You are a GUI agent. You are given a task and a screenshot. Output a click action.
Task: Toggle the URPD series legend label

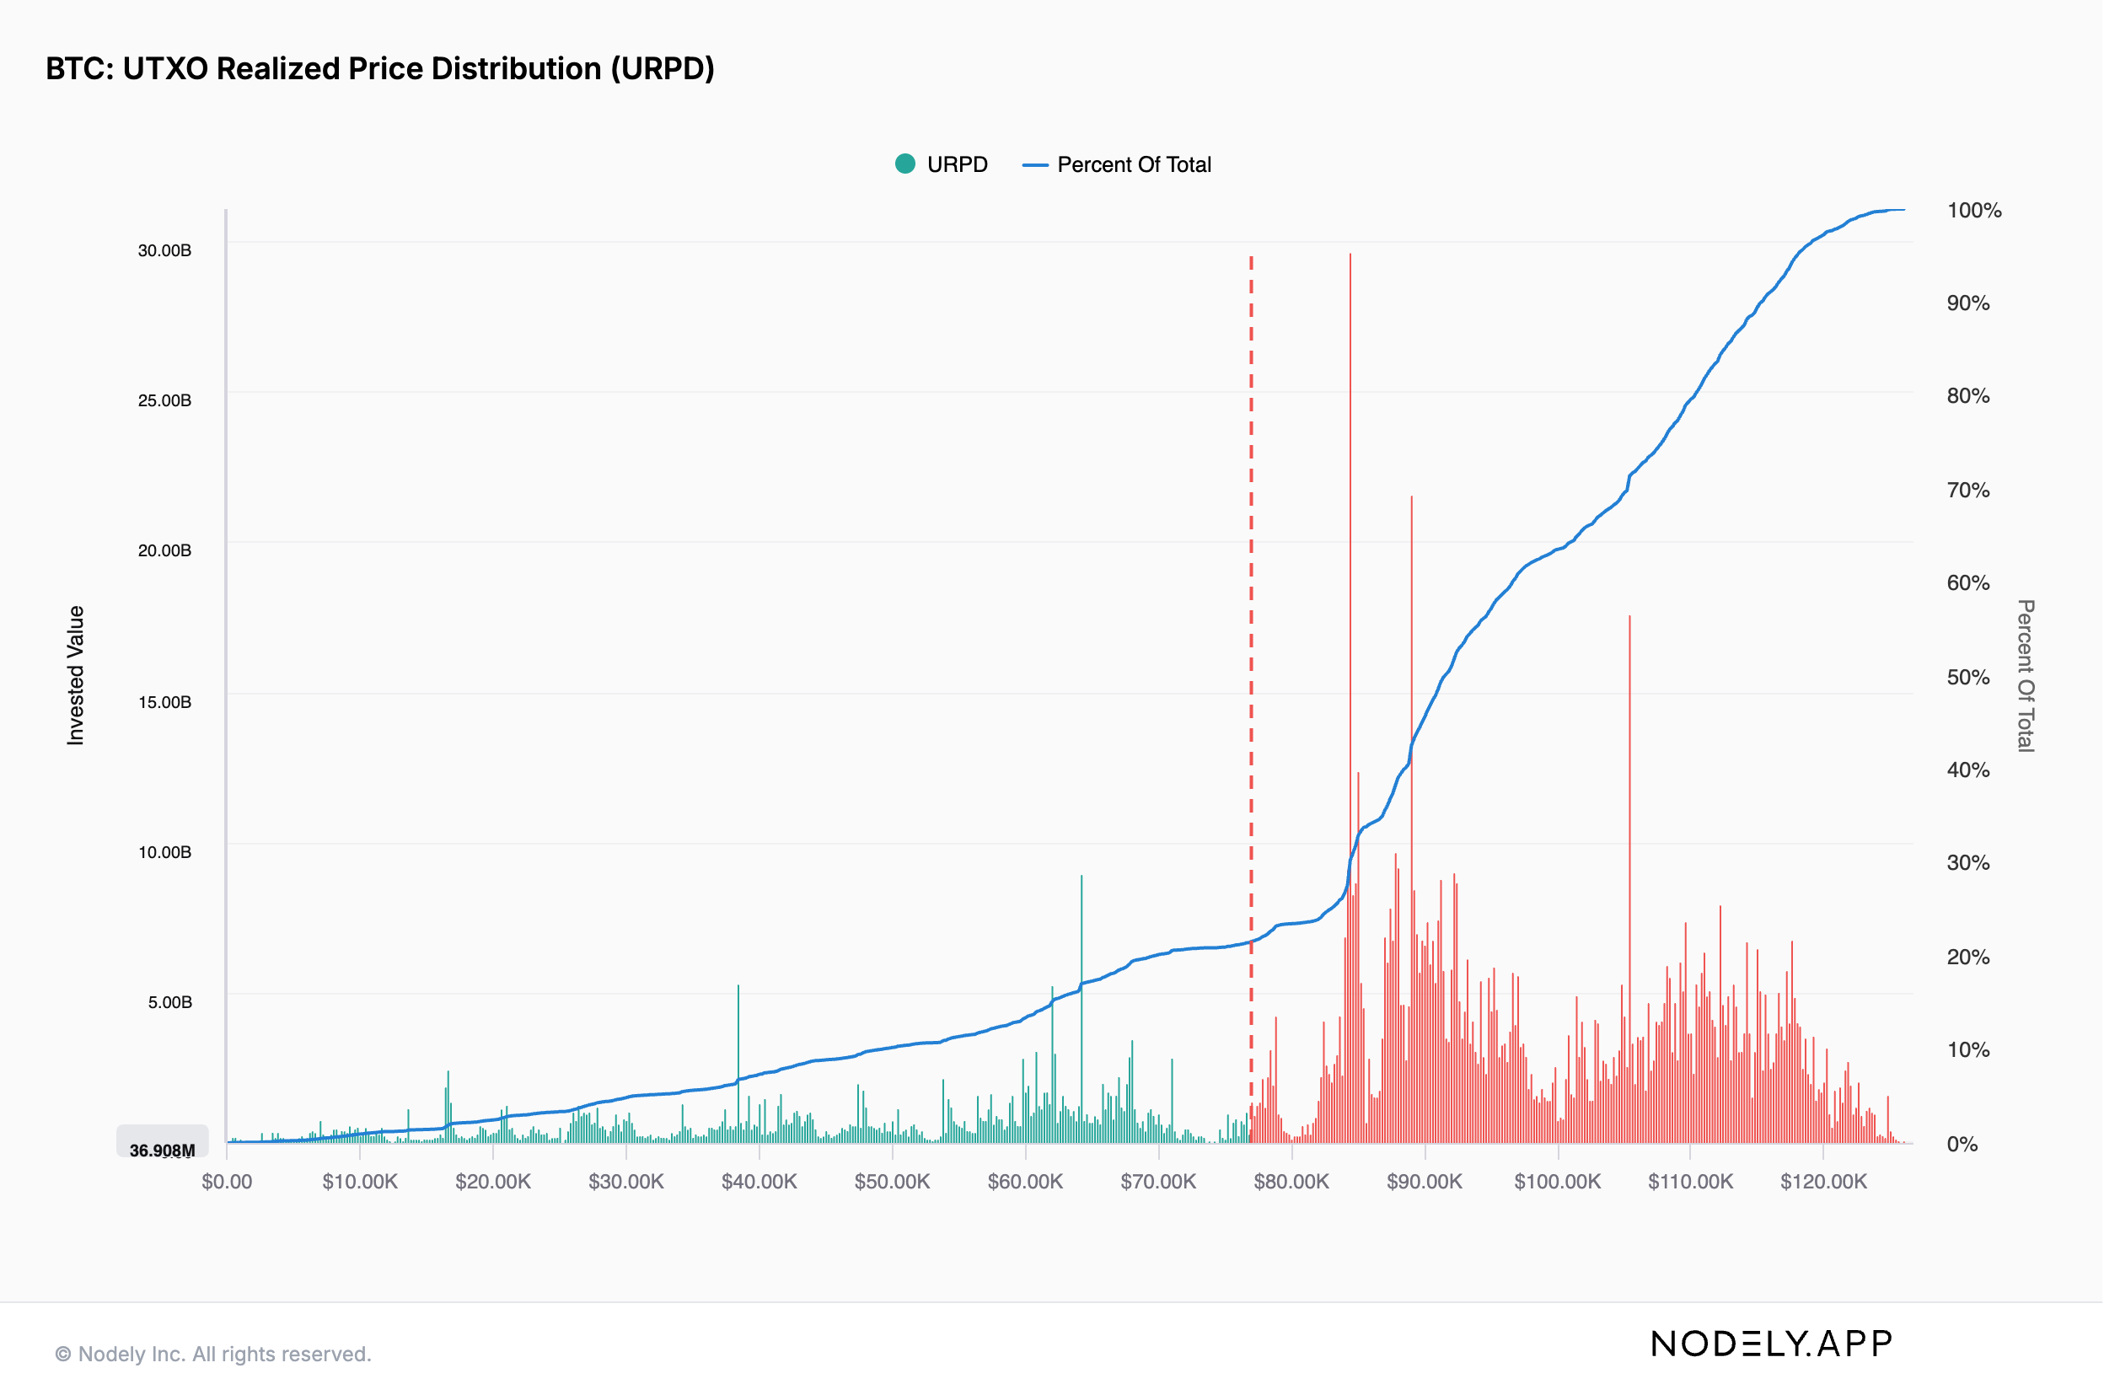click(958, 165)
